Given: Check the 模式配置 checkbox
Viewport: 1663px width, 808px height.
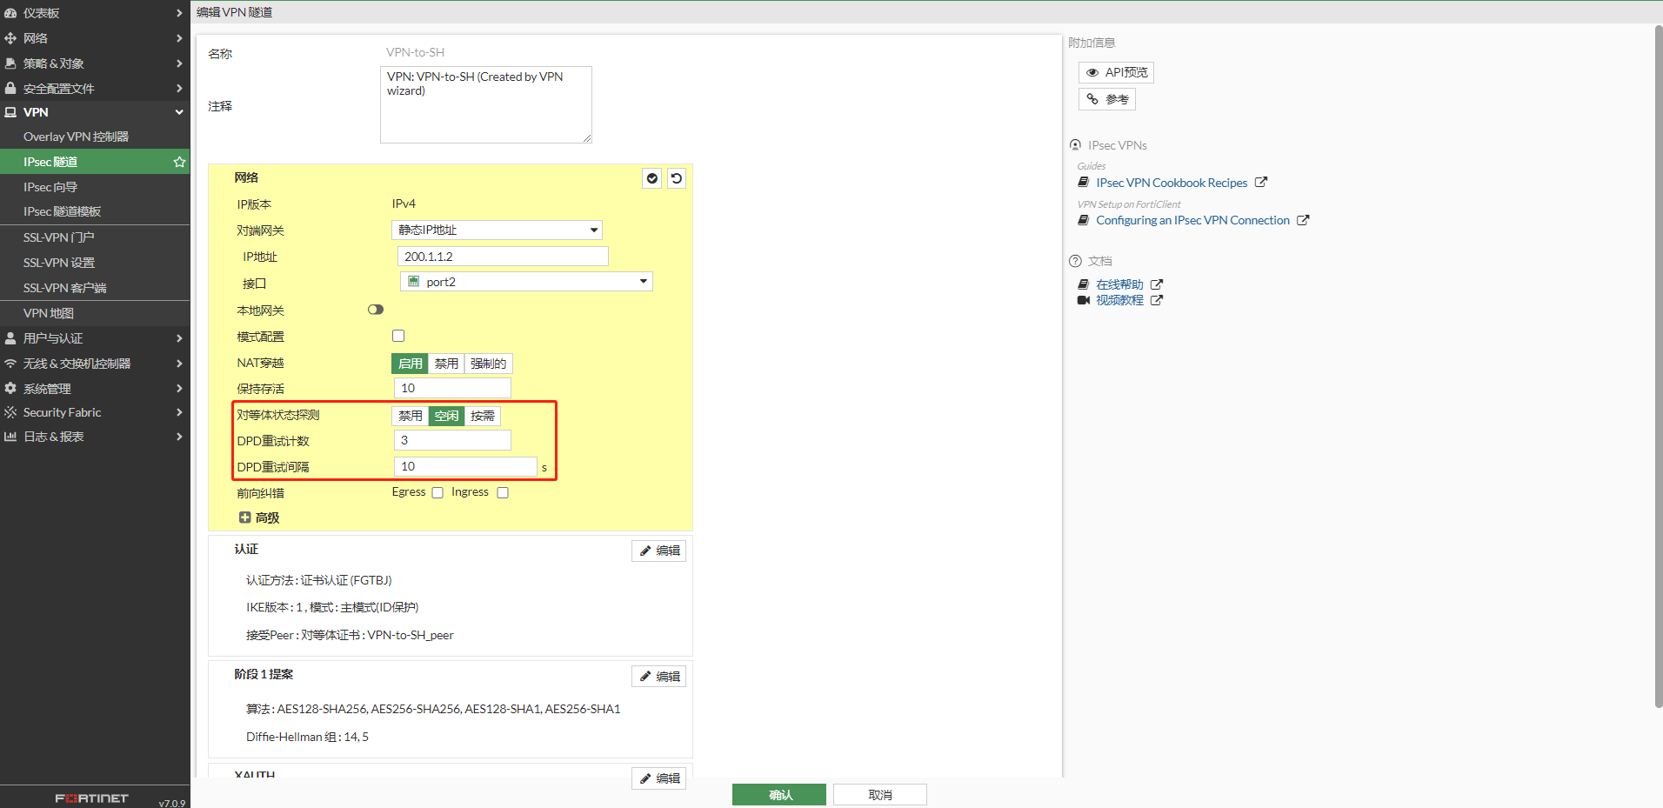Looking at the screenshot, I should click(x=398, y=336).
